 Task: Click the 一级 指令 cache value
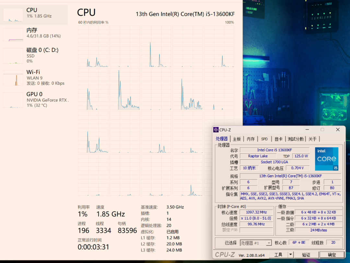(319, 218)
